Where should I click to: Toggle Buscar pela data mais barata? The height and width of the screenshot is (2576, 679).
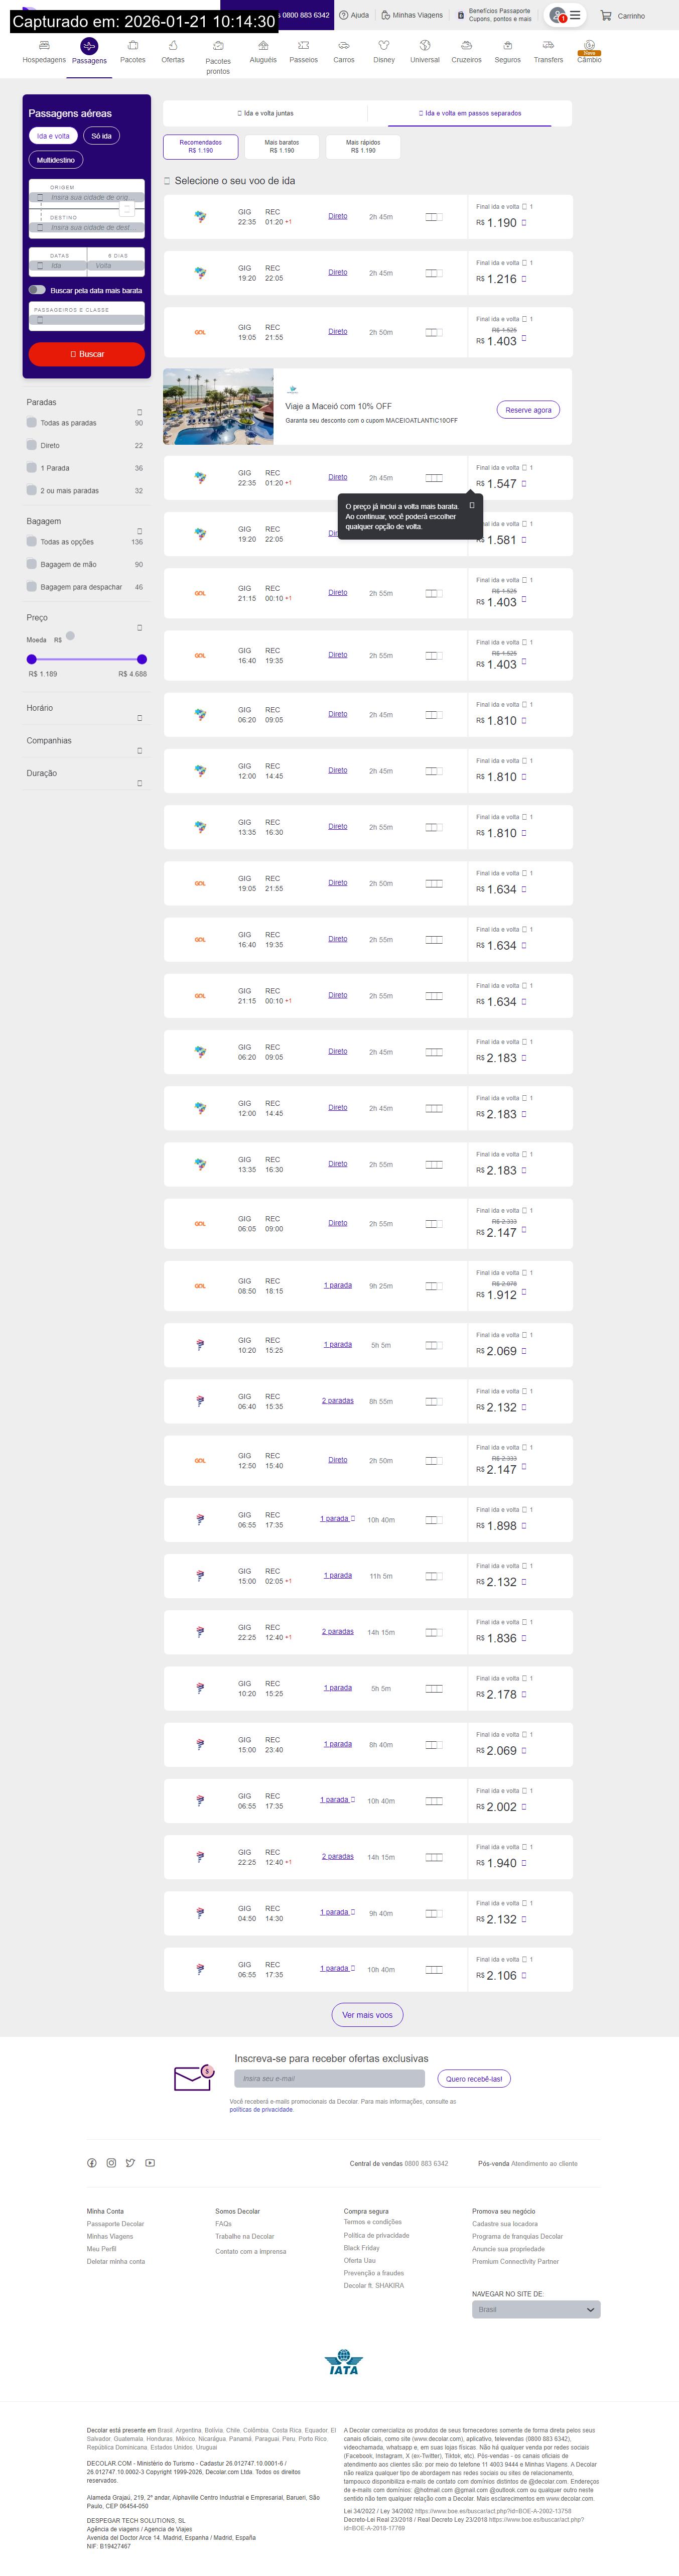tap(37, 290)
